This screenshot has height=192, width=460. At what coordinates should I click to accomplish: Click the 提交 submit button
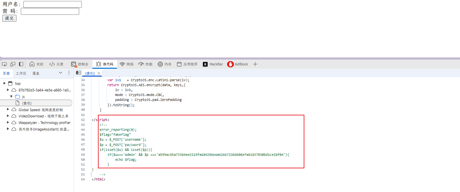coord(9,18)
